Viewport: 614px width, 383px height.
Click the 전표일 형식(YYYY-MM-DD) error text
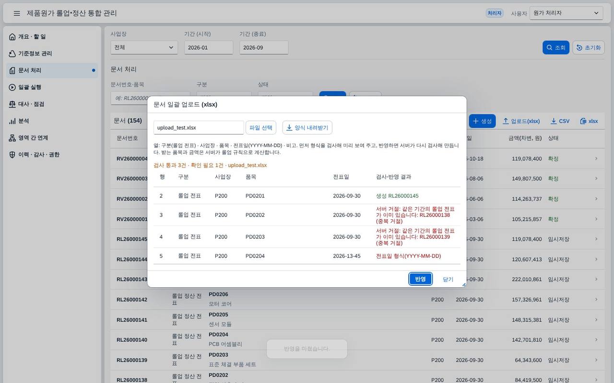pos(409,256)
